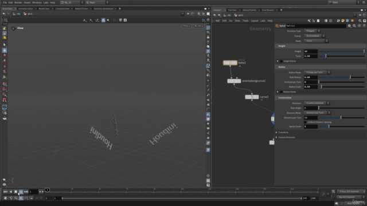Pin the network editor pane path
This screenshot has width=367, height=206.
[360, 15]
